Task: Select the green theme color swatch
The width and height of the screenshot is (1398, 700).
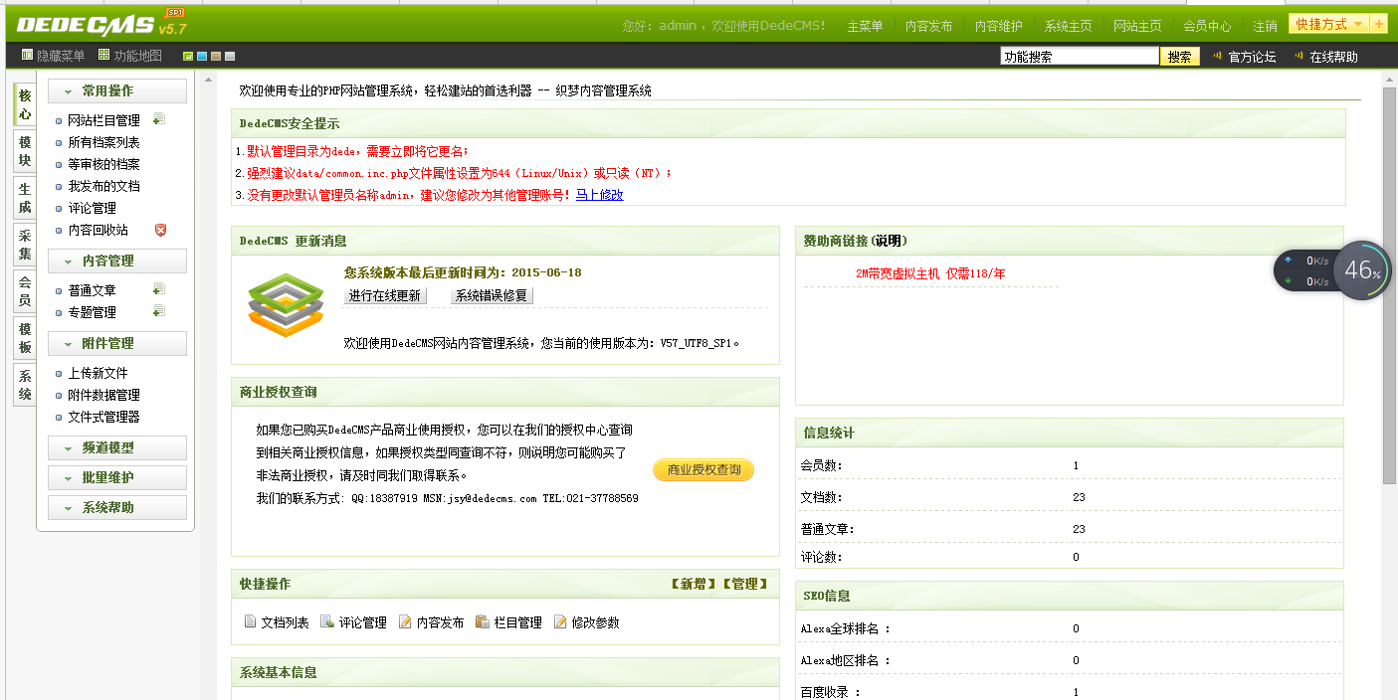Action: pyautogui.click(x=188, y=56)
